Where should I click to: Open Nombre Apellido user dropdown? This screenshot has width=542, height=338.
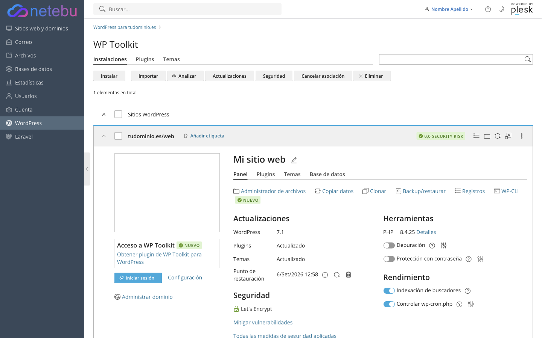tap(449, 9)
